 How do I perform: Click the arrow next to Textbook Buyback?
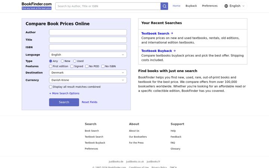pyautogui.click(x=174, y=51)
